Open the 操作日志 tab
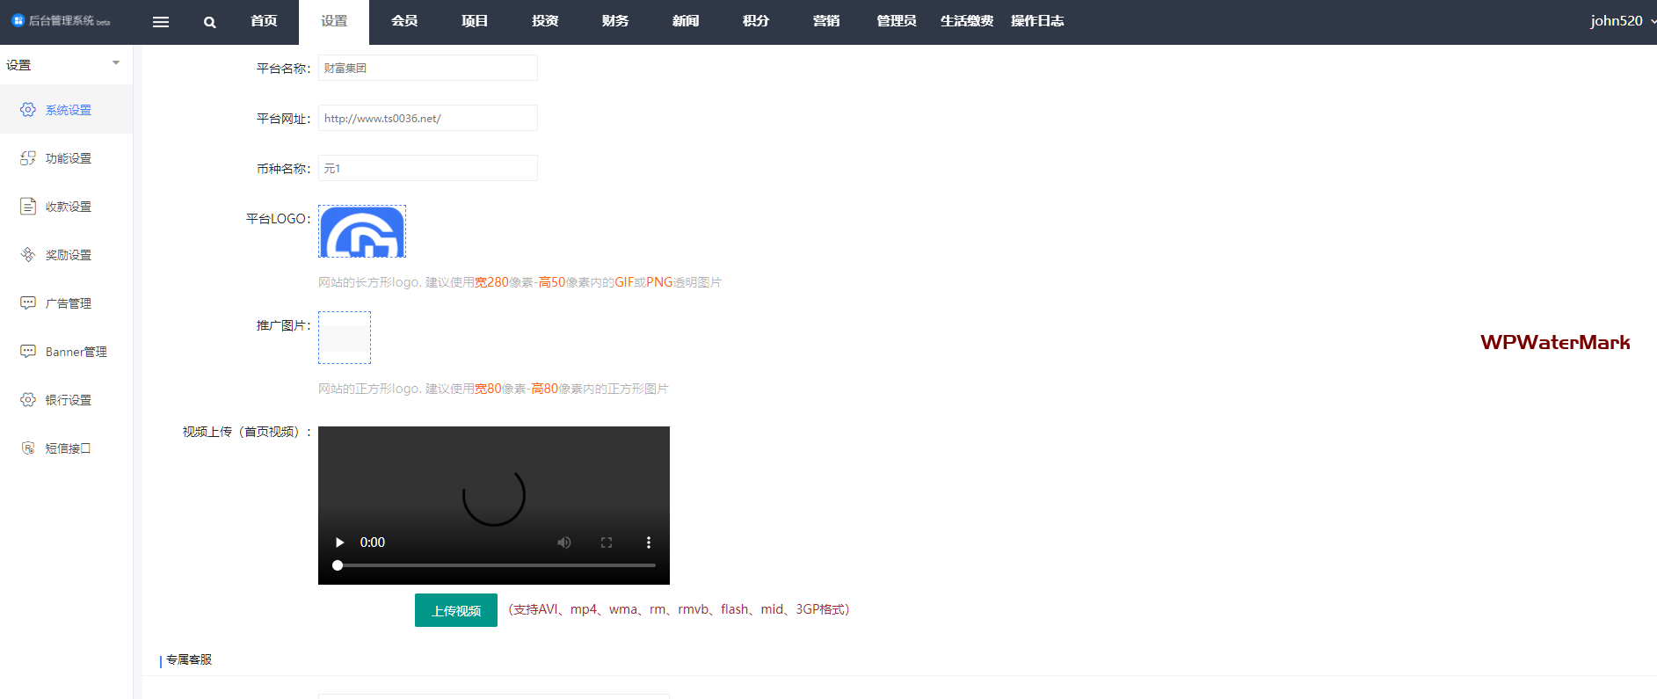This screenshot has height=699, width=1657. point(1037,21)
